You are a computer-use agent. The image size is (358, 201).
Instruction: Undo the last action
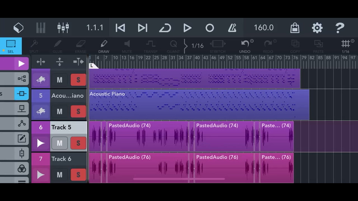[245, 46]
